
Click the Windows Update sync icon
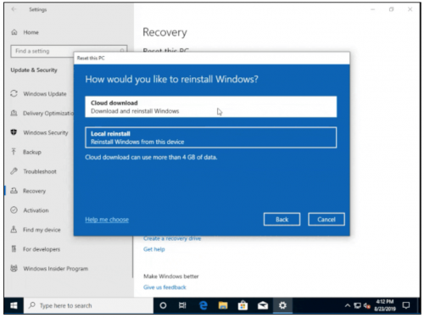pyautogui.click(x=14, y=93)
